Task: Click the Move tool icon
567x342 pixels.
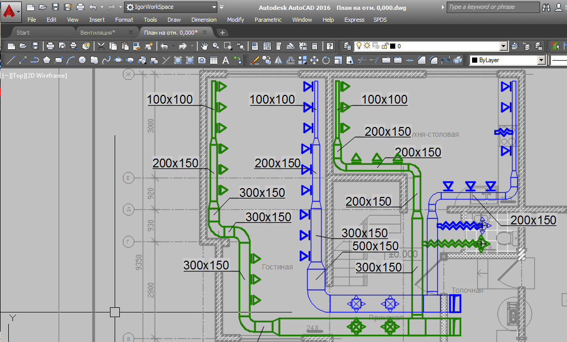Action: click(x=314, y=60)
